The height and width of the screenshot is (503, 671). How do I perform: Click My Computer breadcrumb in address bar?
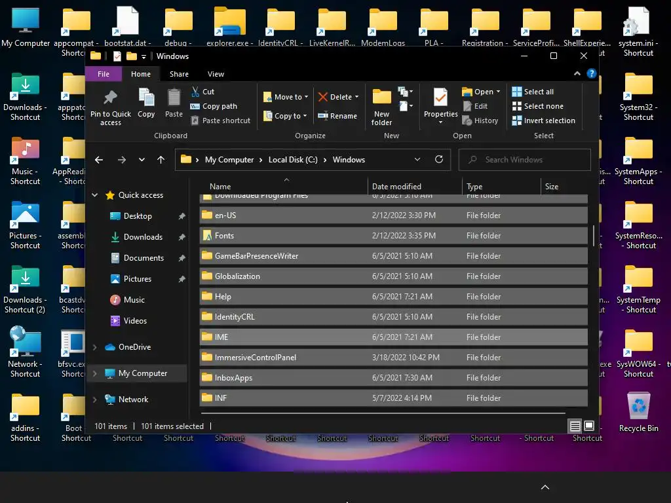click(x=229, y=160)
